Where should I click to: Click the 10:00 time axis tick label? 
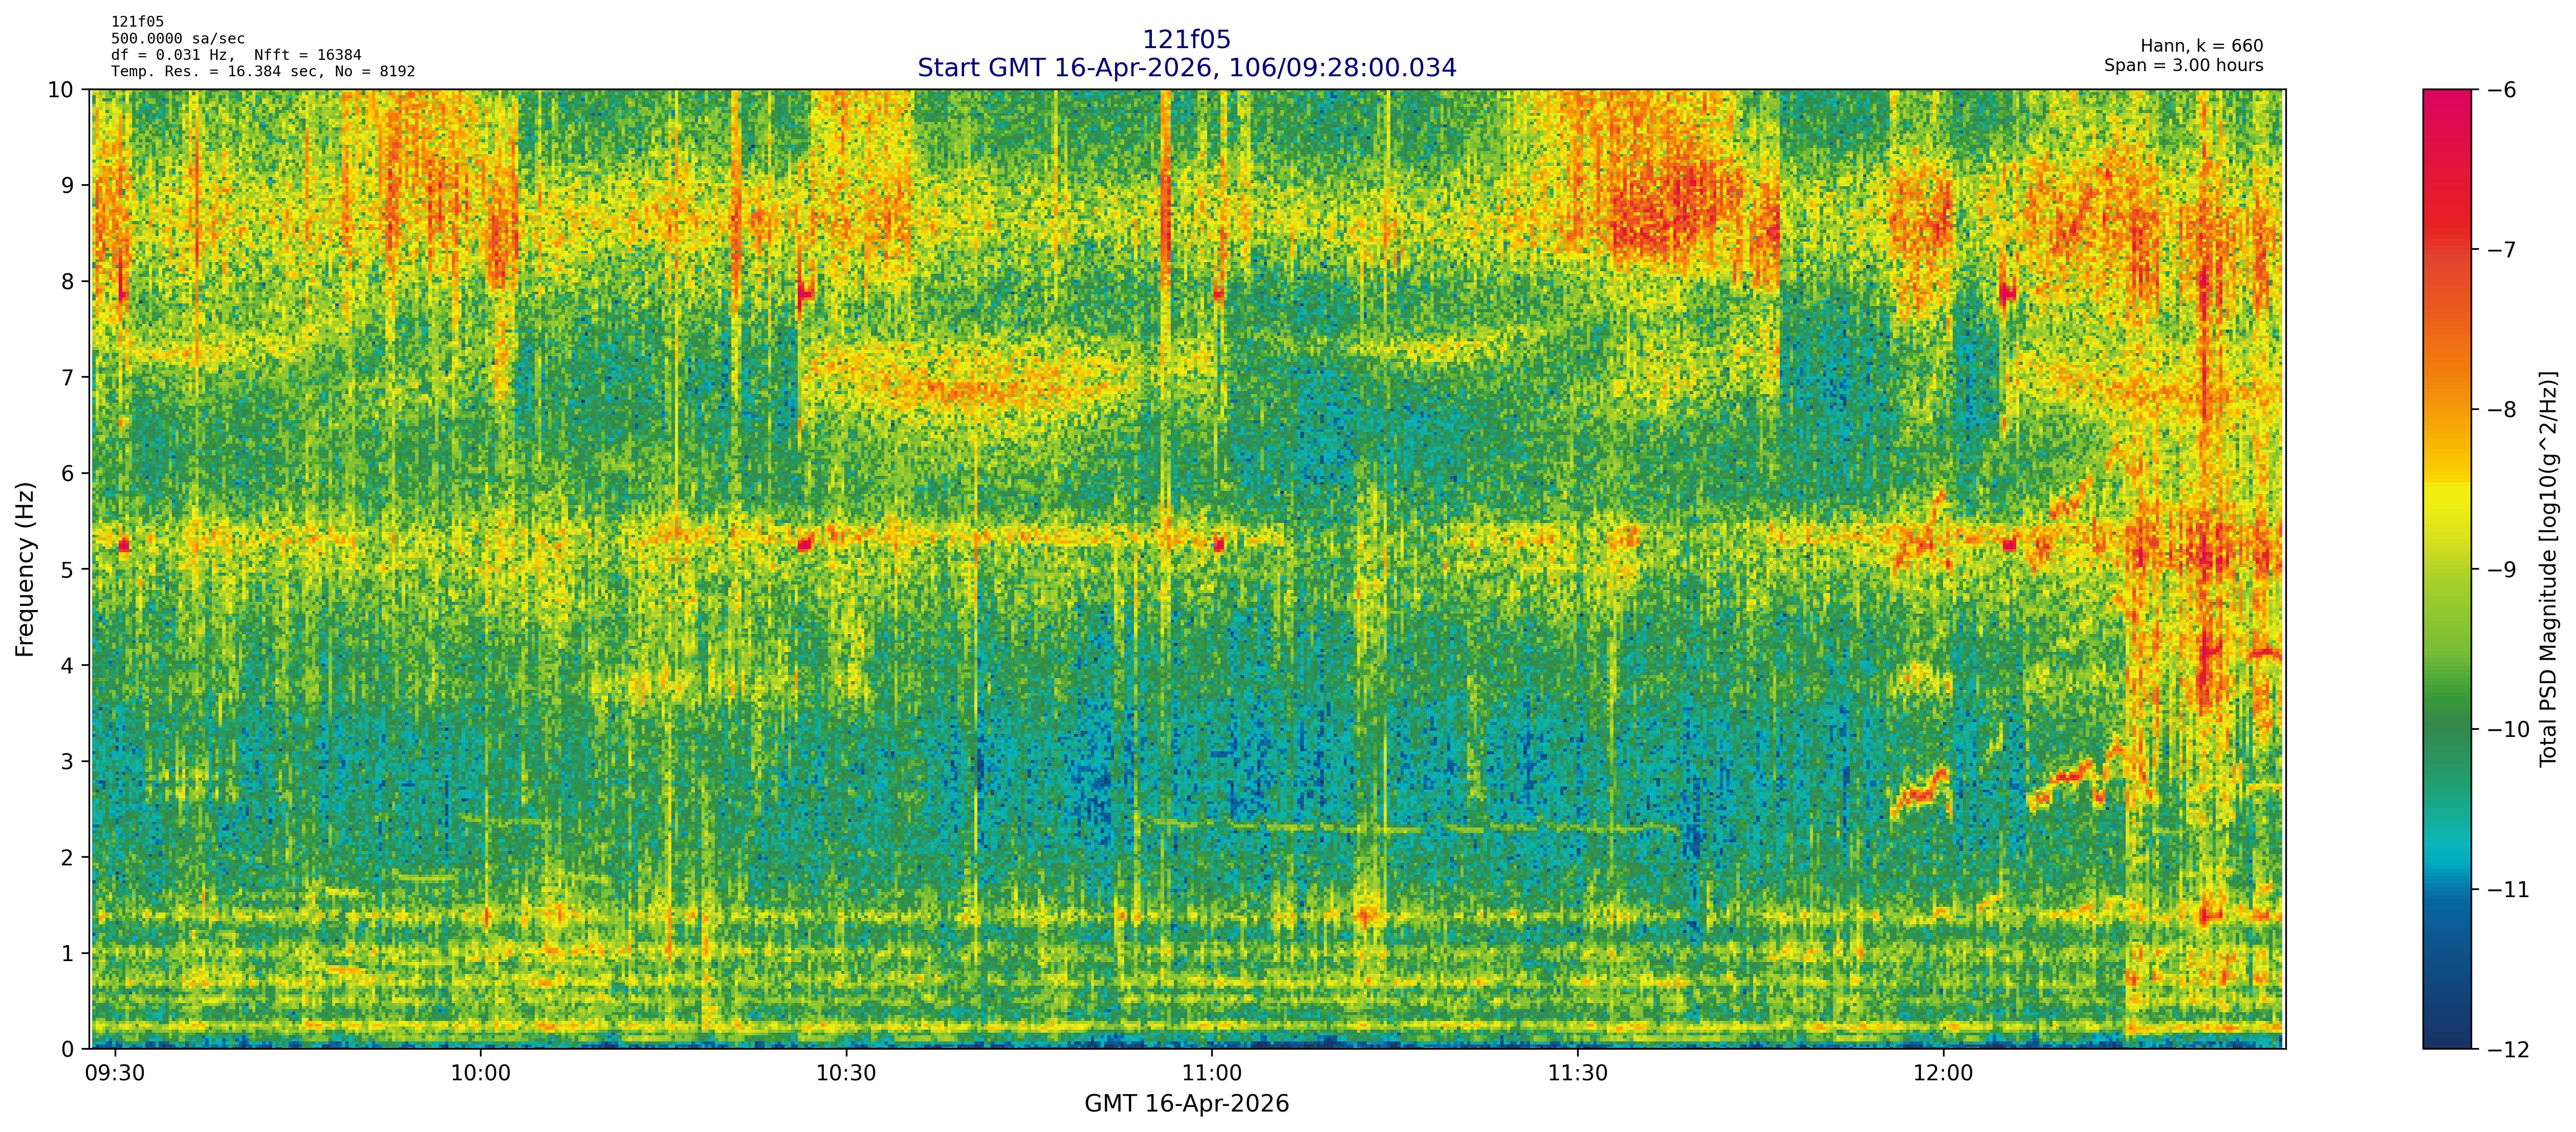point(480,1074)
